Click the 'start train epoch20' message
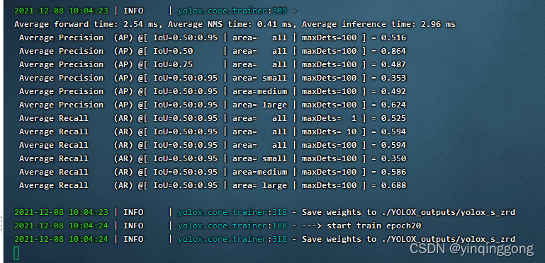This screenshot has height=263, width=545. tap(373, 226)
